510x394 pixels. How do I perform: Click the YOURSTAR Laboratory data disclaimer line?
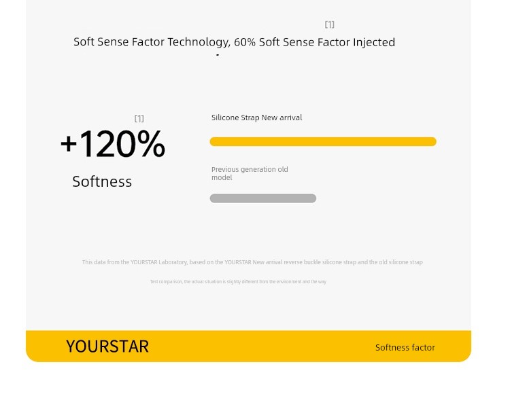click(x=252, y=262)
